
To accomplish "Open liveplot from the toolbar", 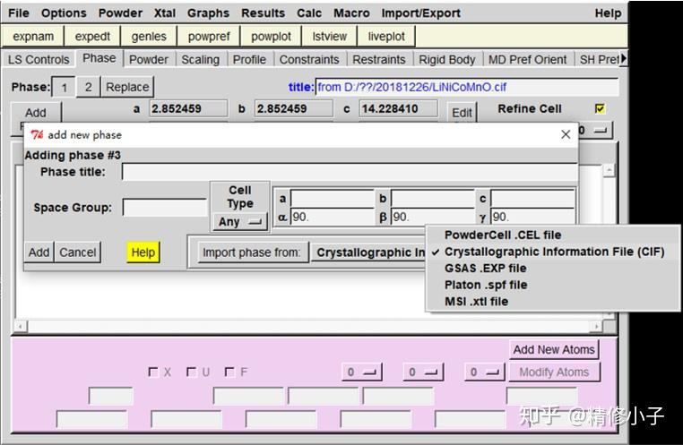I will click(386, 36).
